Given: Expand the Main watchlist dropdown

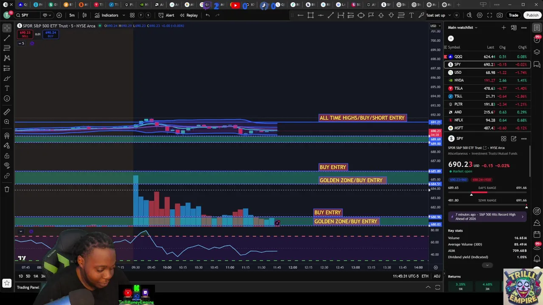Looking at the screenshot, I should 462,28.
